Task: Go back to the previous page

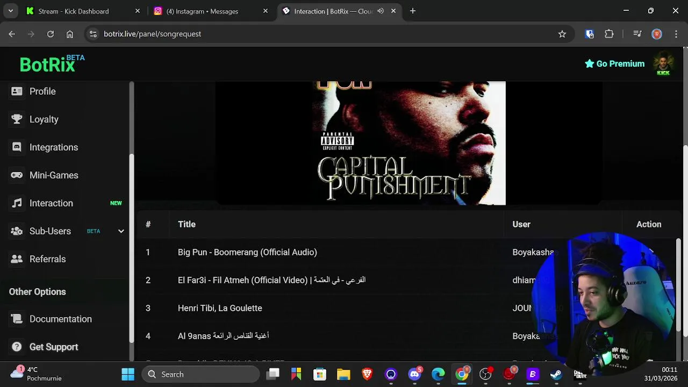Action: coord(12,34)
